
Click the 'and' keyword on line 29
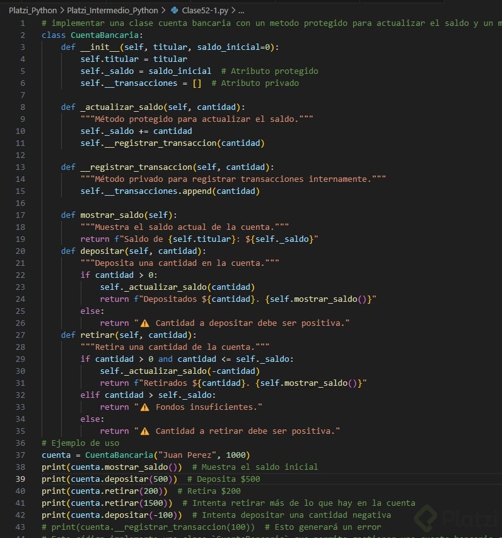point(165,359)
